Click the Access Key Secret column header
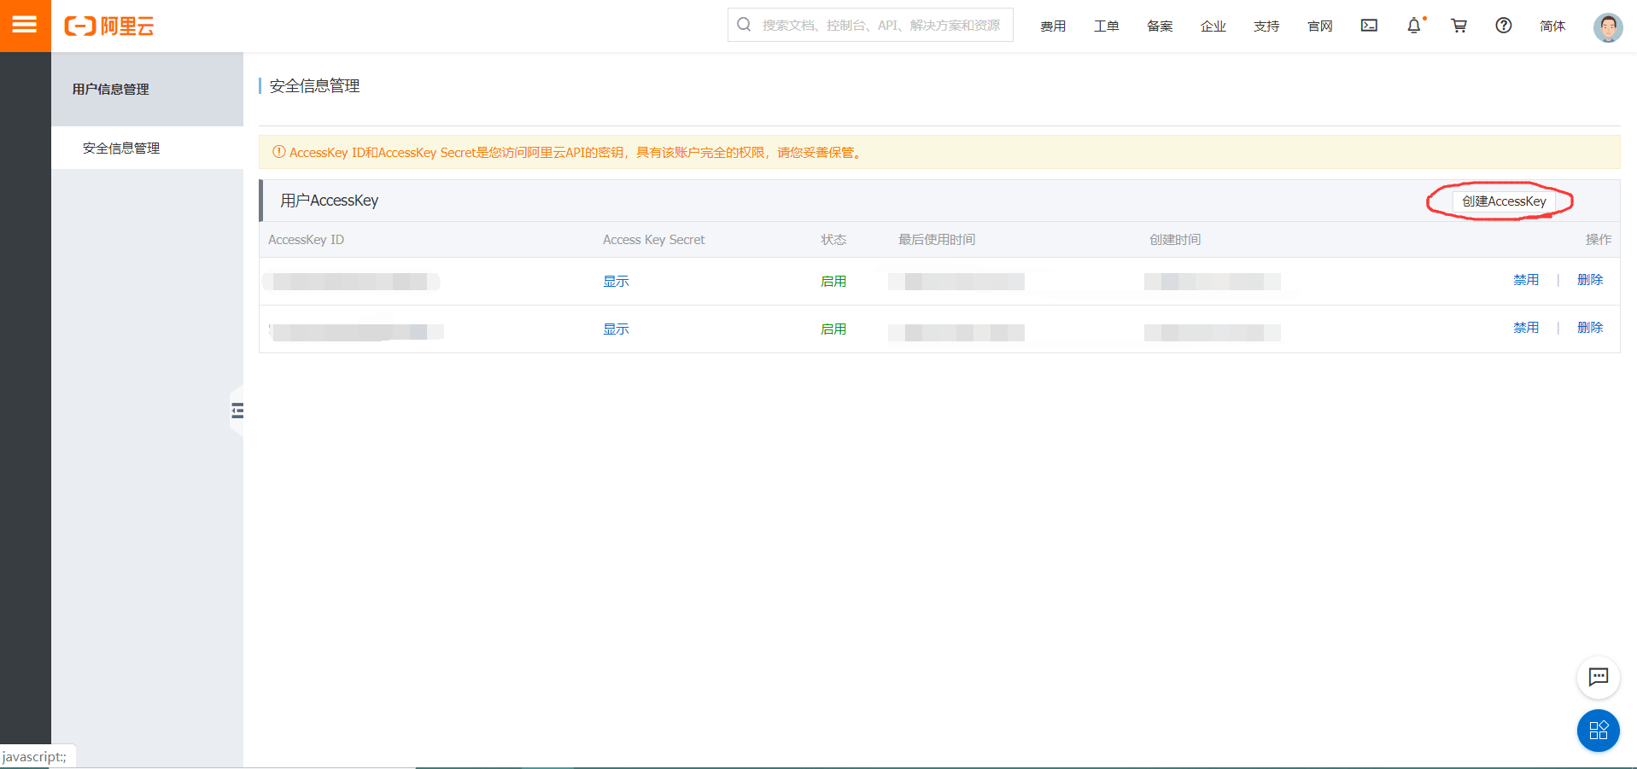The height and width of the screenshot is (769, 1637). pos(654,240)
